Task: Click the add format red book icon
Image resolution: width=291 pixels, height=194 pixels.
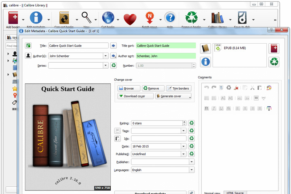Action: 274,48
